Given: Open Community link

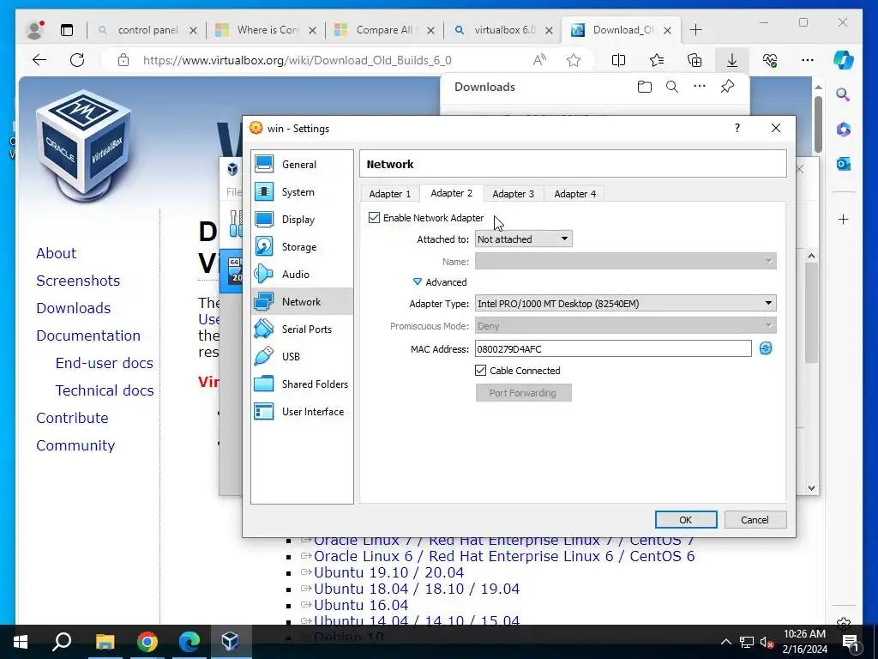Looking at the screenshot, I should coord(75,445).
